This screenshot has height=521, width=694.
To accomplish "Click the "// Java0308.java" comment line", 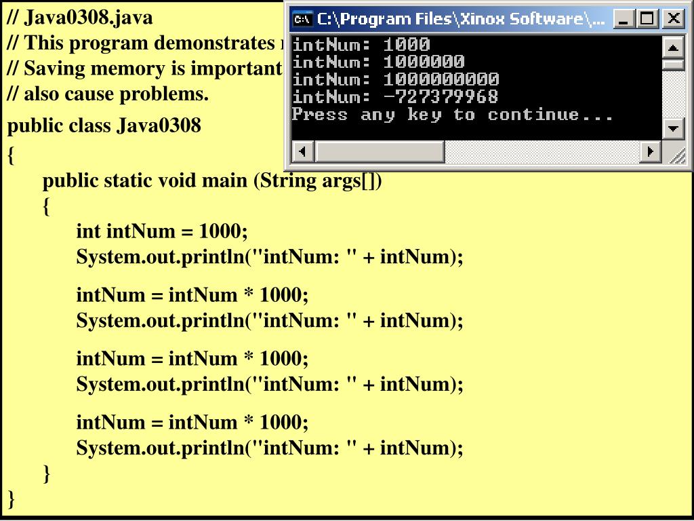I will tap(79, 18).
